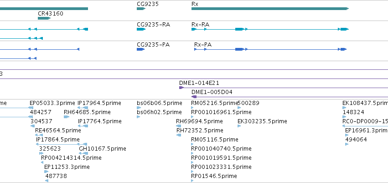
Task: Click the CG9235-PA protein glyph
Action: click(140, 49)
